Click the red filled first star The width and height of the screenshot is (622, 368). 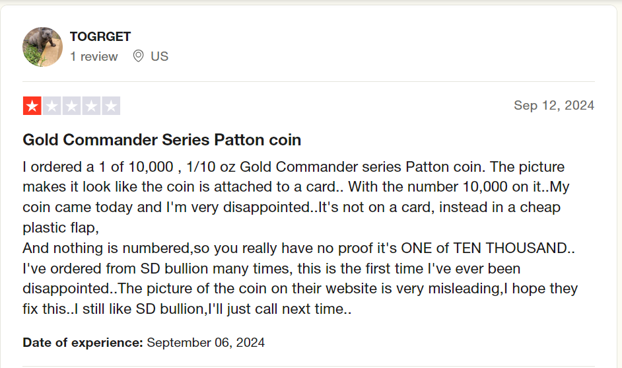pos(32,106)
